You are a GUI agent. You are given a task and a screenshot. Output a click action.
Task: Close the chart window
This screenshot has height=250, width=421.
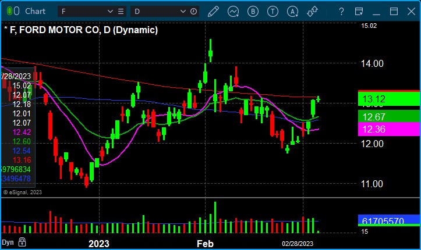pyautogui.click(x=411, y=11)
